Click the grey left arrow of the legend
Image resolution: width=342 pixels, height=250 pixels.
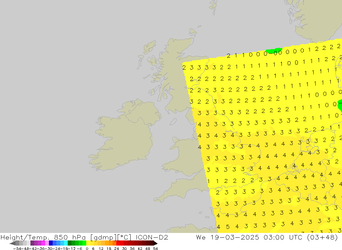point(12,243)
